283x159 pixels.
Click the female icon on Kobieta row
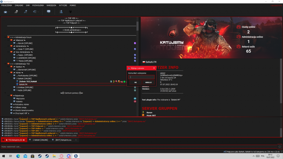(x=135, y=101)
